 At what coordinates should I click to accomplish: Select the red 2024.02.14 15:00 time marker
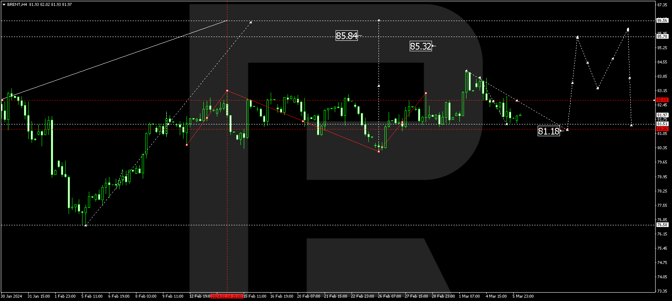(x=227, y=296)
